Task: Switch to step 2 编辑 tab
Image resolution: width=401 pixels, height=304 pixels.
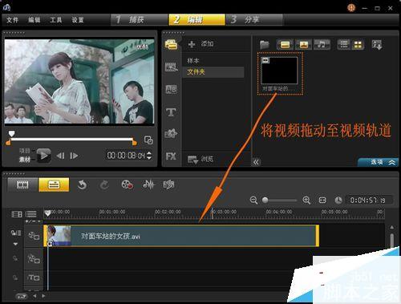Action: 196,19
